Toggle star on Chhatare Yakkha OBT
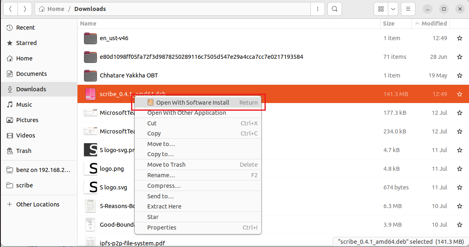This screenshot has height=247, width=469. (459, 75)
